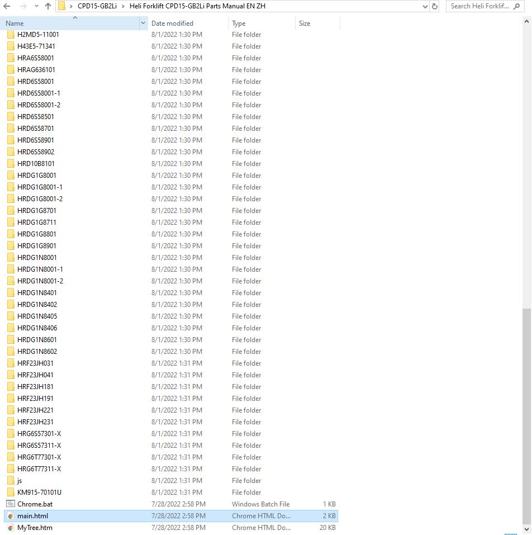Click the forward navigation arrow
The image size is (532, 535).
[23, 6]
